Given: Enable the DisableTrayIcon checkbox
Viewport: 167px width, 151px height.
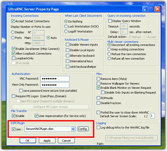Looking at the screenshot, I should point(98,103).
